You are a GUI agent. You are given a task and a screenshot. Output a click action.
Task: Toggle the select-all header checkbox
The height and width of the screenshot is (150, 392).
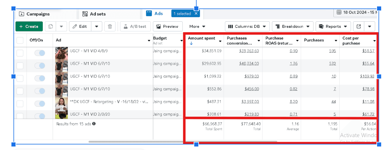[20, 40]
